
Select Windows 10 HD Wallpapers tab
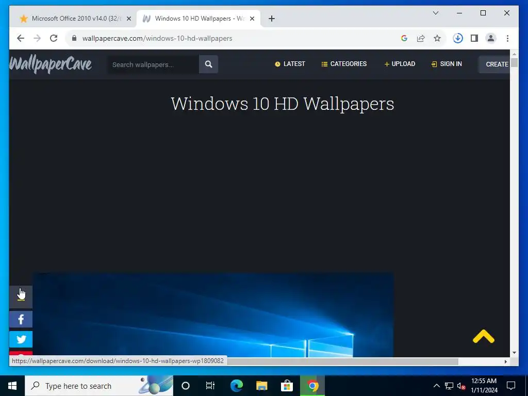[199, 19]
